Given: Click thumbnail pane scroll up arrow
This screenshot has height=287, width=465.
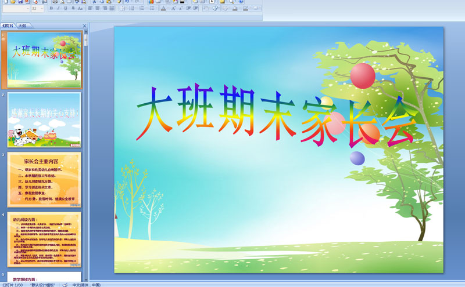Looking at the screenshot, I should [86, 31].
